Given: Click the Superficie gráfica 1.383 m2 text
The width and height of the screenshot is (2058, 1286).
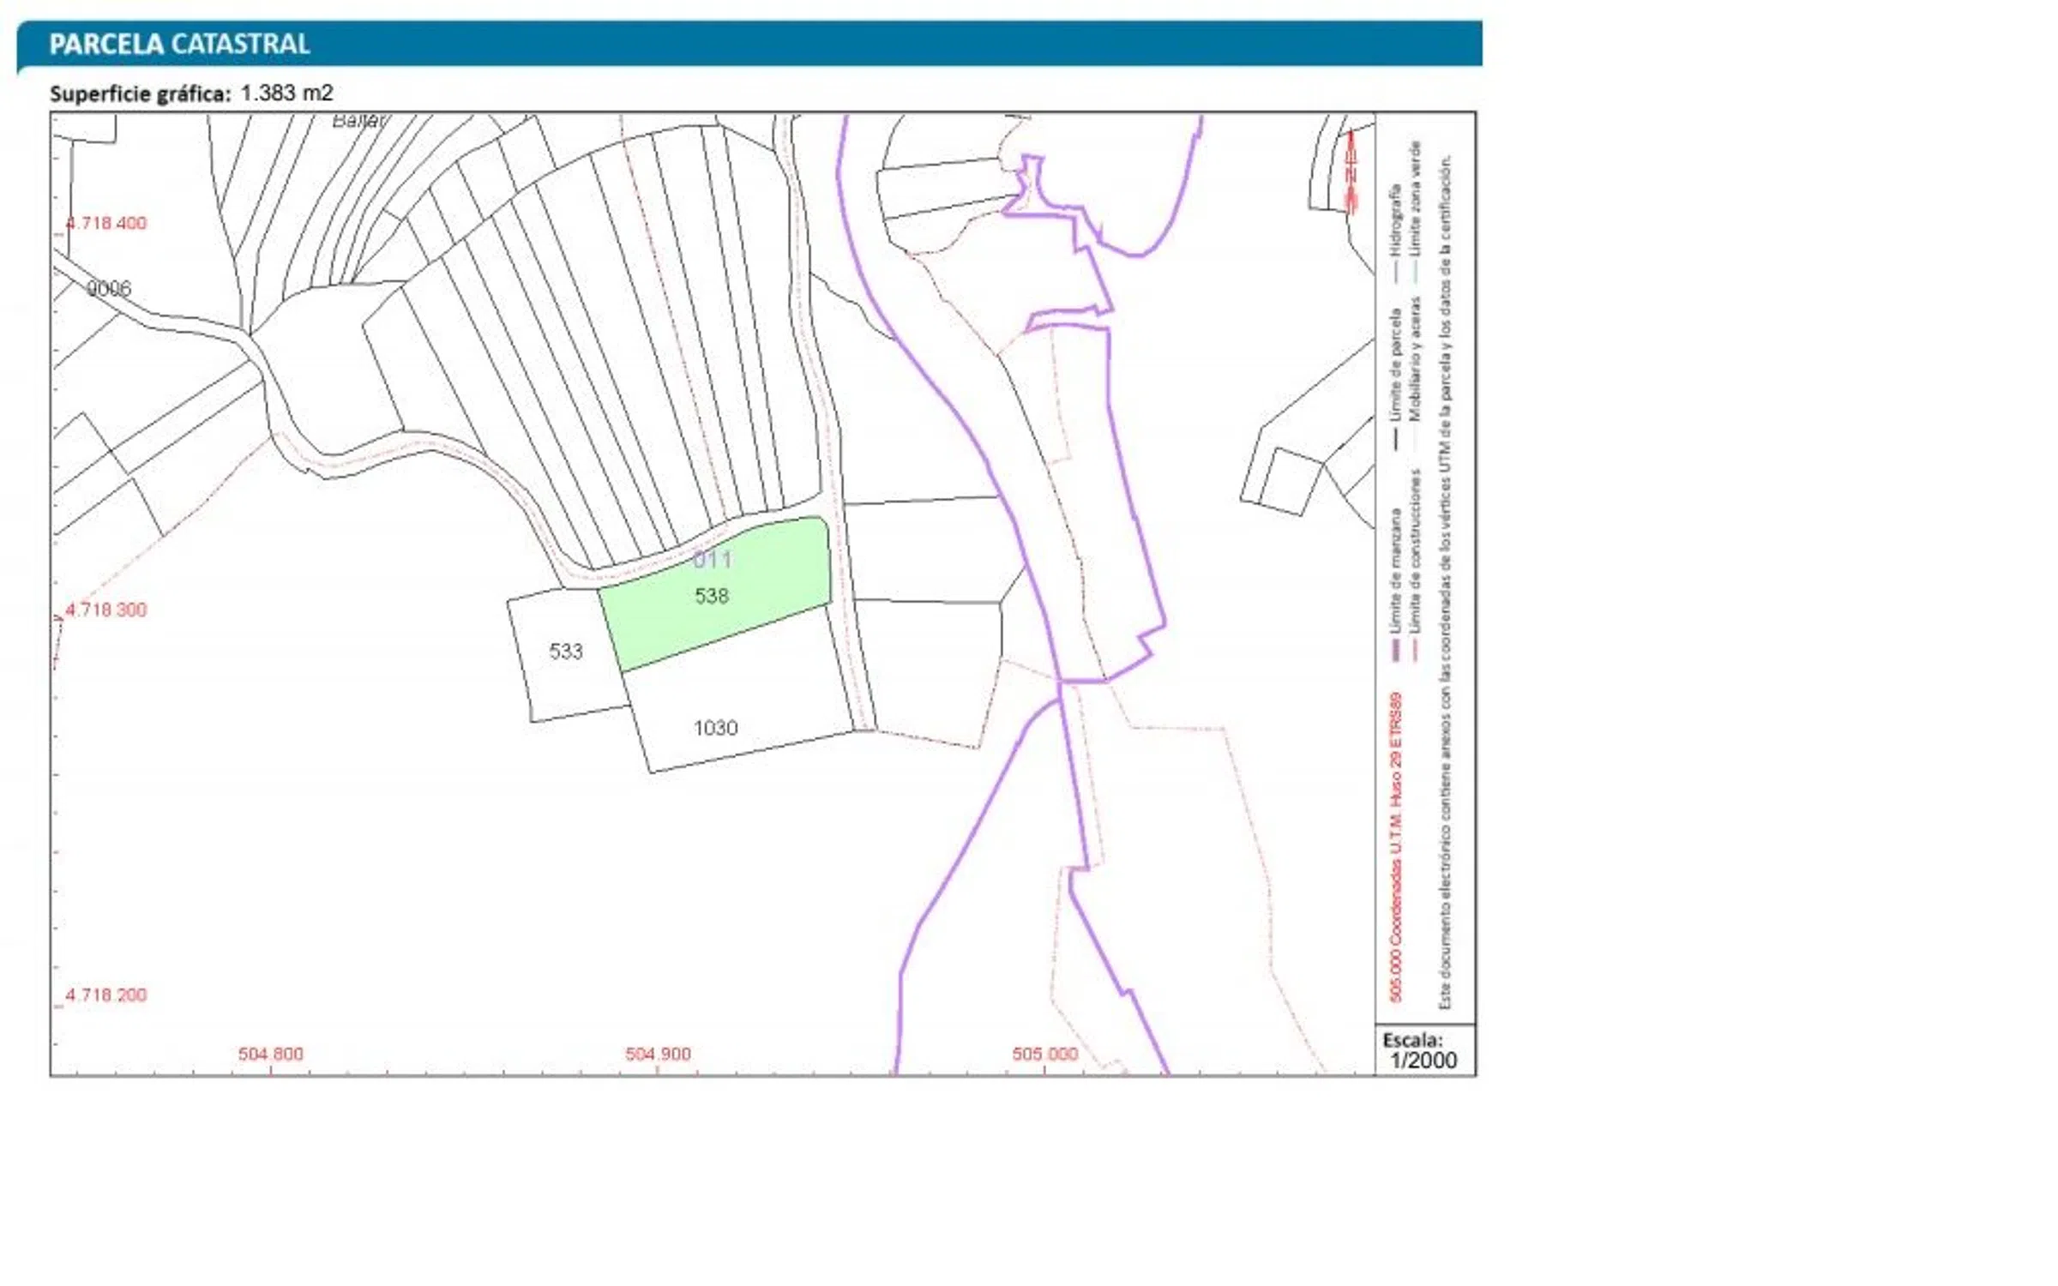Looking at the screenshot, I should click(191, 93).
